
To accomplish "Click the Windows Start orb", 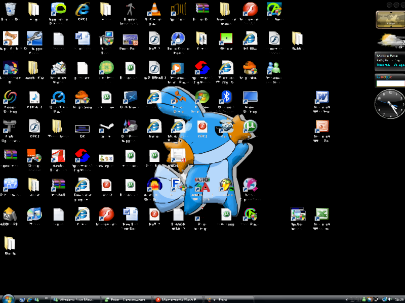I will 8,299.
